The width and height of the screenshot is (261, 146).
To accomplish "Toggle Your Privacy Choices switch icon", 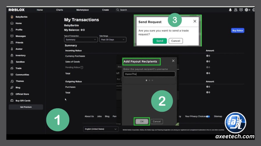I will click(x=208, y=116).
